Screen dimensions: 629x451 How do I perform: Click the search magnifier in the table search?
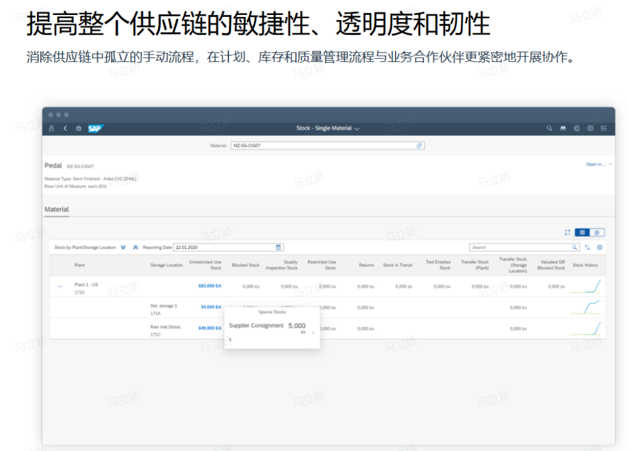coord(574,247)
